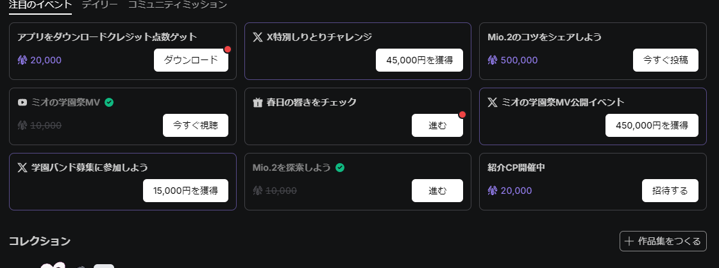This screenshot has height=268, width=719.
Task: Click the X logo on 学園バンド募集 card
Action: [x=22, y=168]
